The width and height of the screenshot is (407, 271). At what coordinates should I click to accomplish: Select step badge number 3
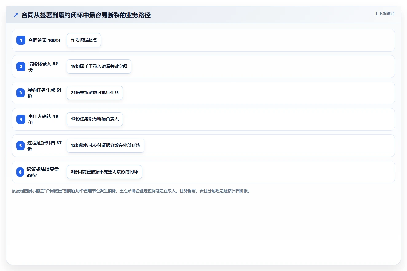21,93
